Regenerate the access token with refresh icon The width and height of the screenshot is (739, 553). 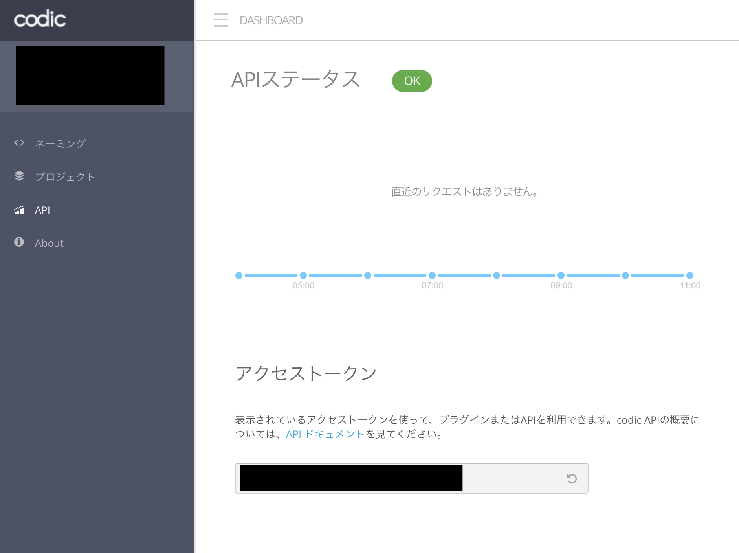(572, 478)
